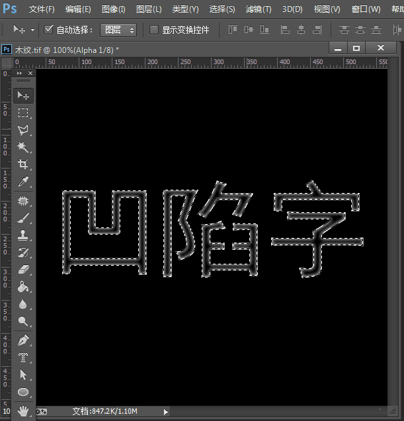Viewport: 404px width, 421px height.
Task: Select the Rectangular Marquee tool
Action: click(x=23, y=113)
